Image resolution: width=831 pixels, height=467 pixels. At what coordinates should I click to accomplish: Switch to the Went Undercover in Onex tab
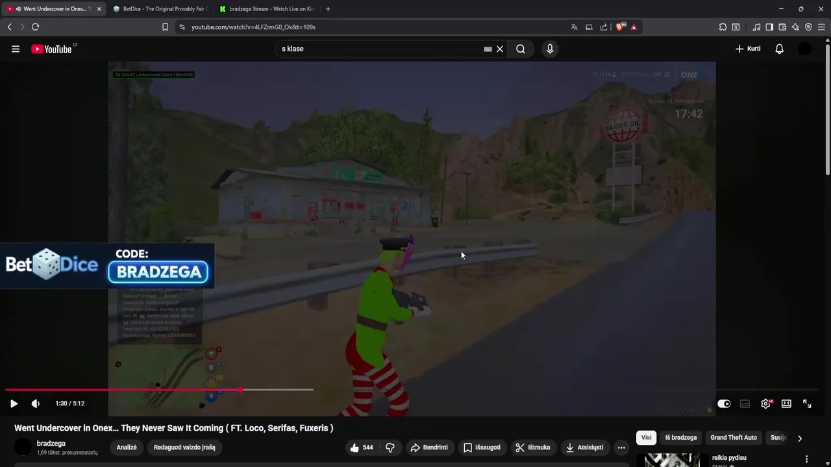[53, 9]
